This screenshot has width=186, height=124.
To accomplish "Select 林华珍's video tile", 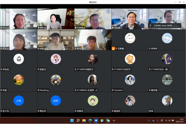I will tap(56, 19).
